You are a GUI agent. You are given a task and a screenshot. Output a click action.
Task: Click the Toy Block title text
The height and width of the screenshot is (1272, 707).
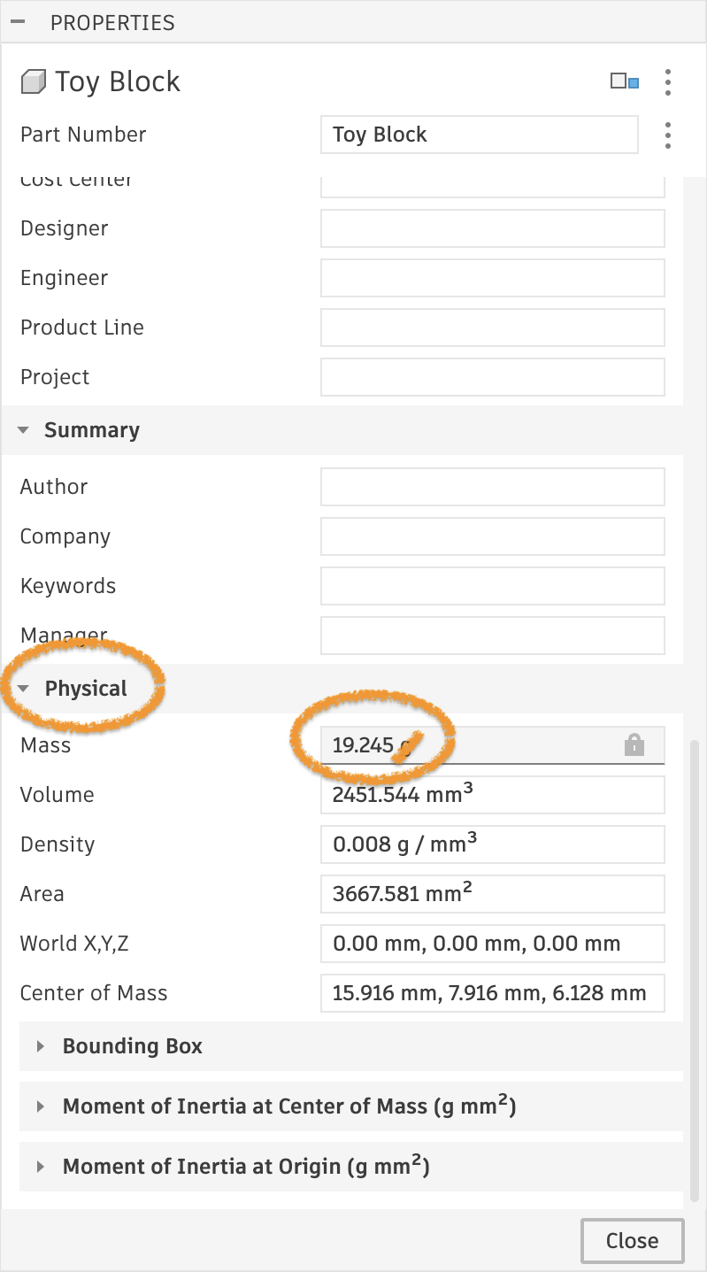click(x=118, y=82)
